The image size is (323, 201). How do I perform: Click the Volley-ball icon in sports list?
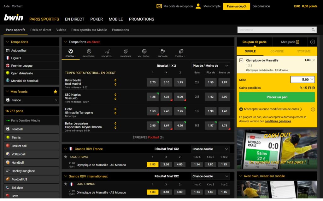8,154
